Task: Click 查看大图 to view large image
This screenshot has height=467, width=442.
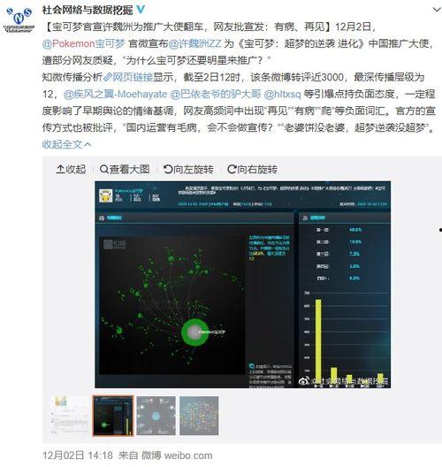Action: tap(125, 169)
